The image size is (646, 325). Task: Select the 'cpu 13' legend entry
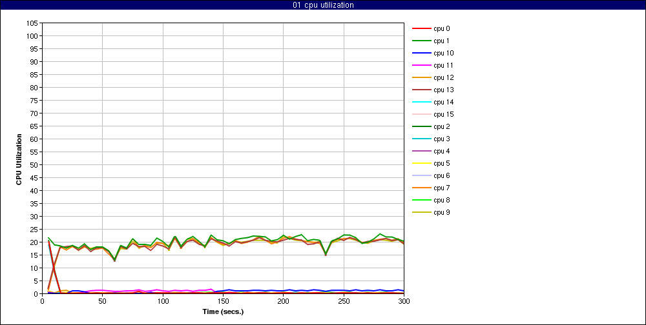click(433, 90)
